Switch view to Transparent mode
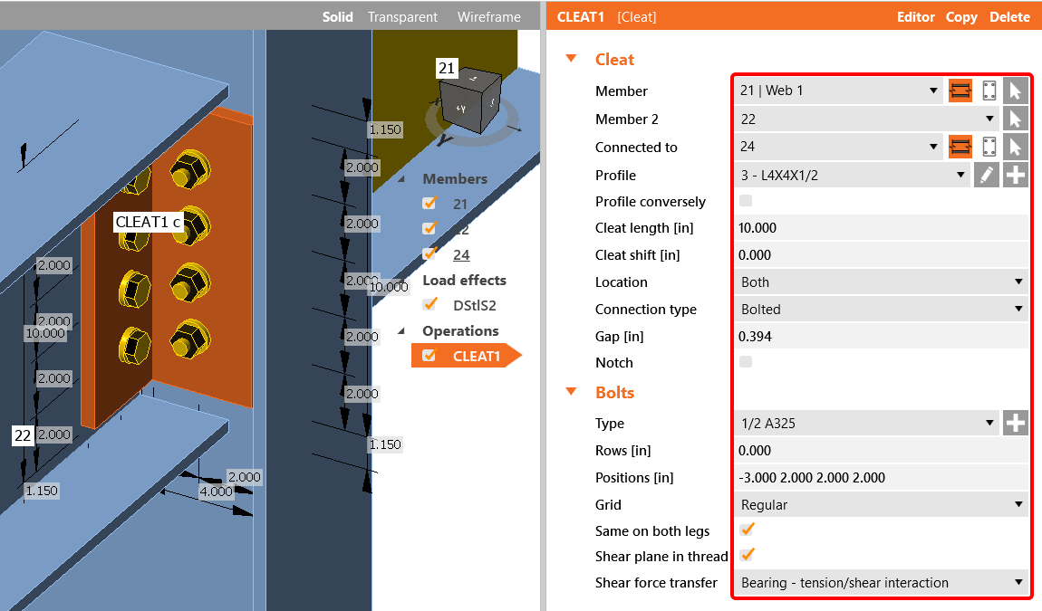The height and width of the screenshot is (611, 1042). 402,17
